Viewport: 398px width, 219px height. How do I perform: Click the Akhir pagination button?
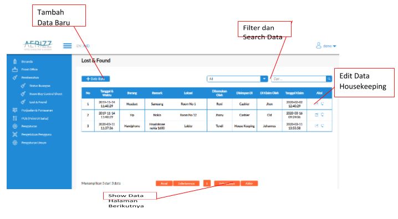click(x=249, y=183)
